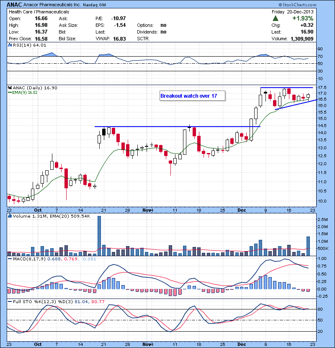The height and width of the screenshot is (348, 335).
Task: Click the +1.93% percent change
Action: (303, 18)
